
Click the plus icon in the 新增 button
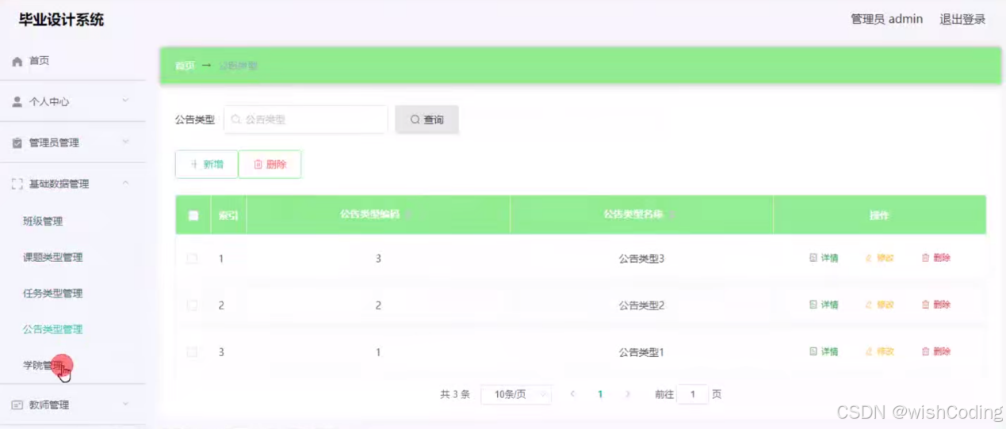pyautogui.click(x=195, y=165)
